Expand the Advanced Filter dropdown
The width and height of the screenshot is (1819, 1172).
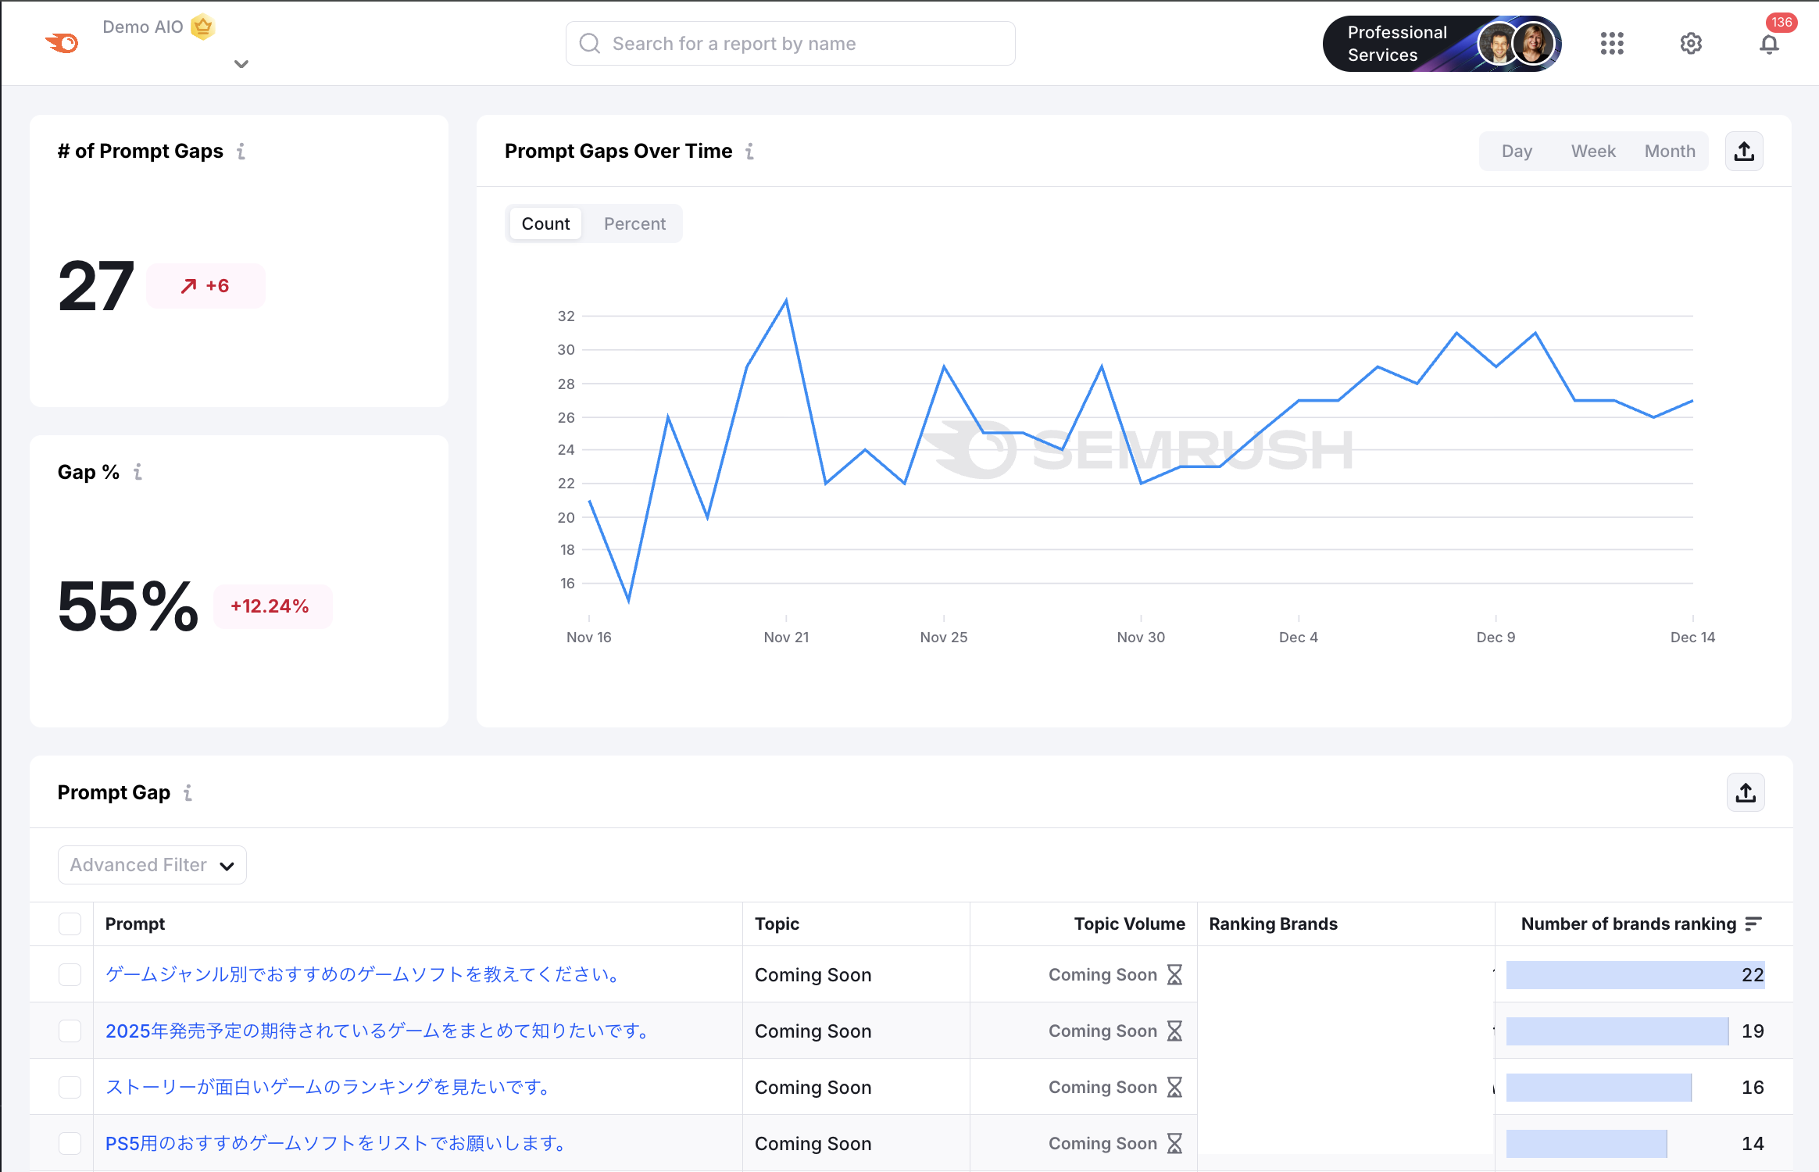tap(152, 865)
